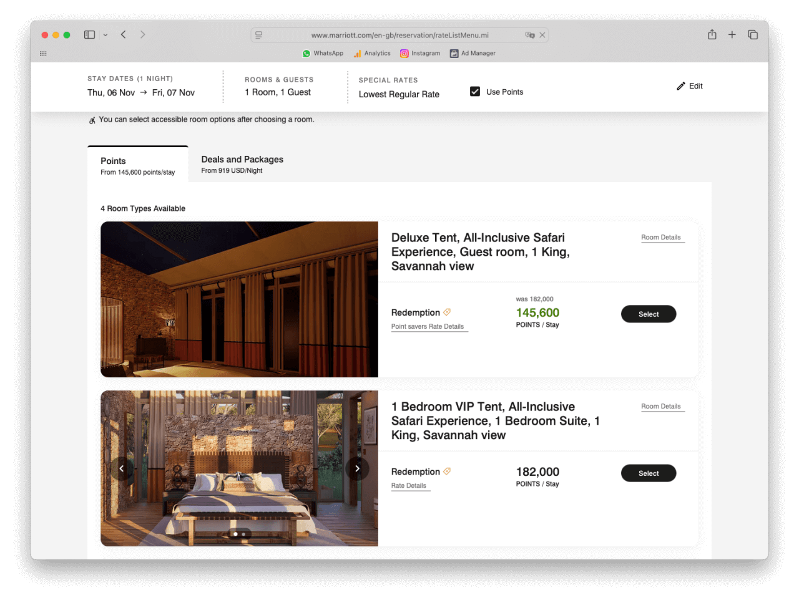
Task: Select the Deluxe Tent 145,600 points room
Action: point(648,314)
